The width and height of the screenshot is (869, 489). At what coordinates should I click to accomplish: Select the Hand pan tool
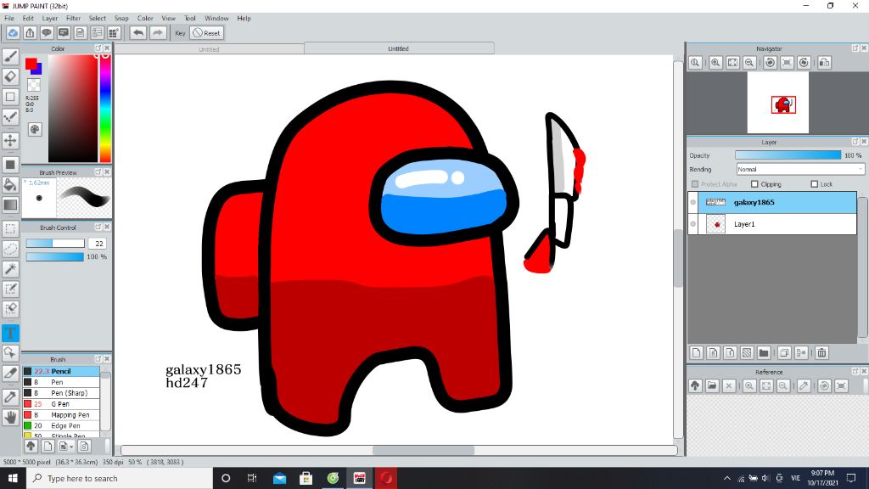coord(10,417)
